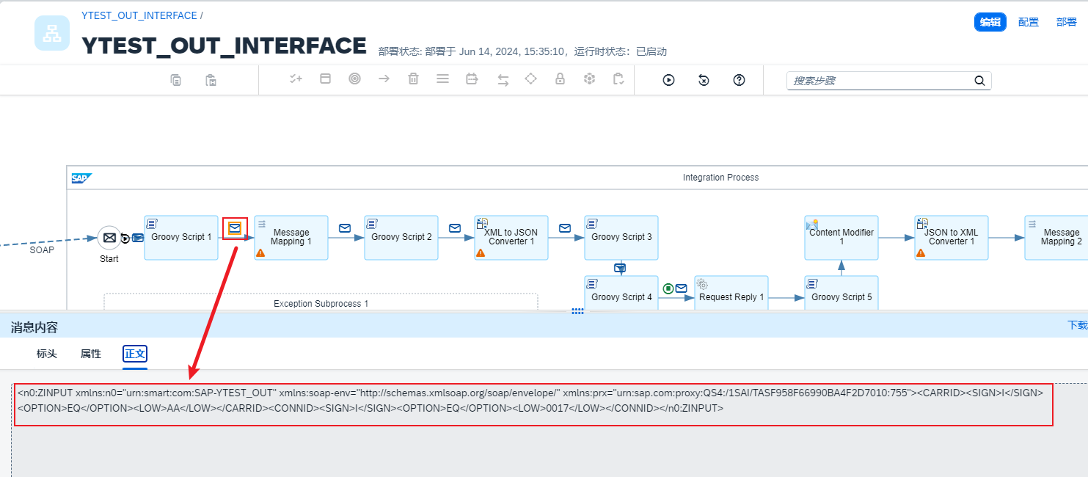1088x477 pixels.
Task: Click the trash delete icon in toolbar
Action: (x=413, y=79)
